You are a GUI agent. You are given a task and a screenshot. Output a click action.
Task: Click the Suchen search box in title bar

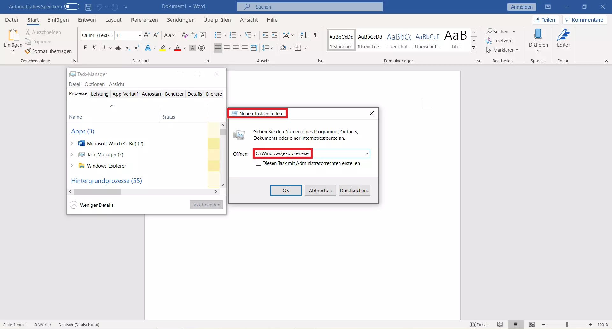(310, 7)
